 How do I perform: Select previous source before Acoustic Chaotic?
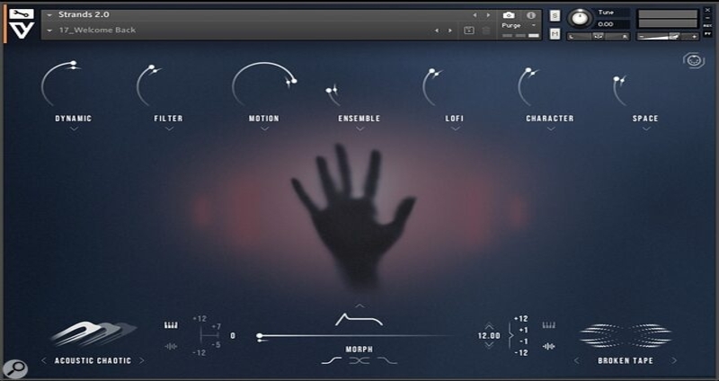tap(44, 361)
